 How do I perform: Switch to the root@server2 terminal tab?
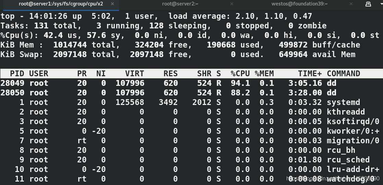(180, 4)
